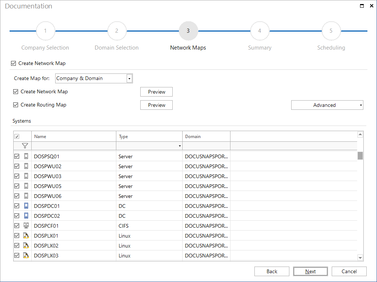Close the Documentation wizard window
377x282 pixels.
click(371, 6)
